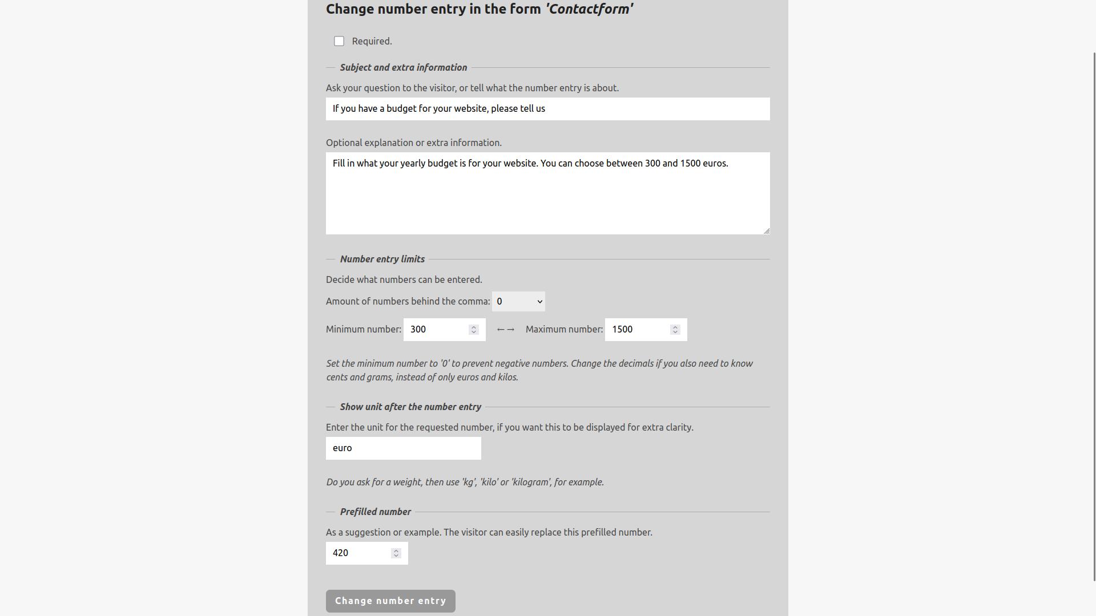1096x616 pixels.
Task: Open the decimals amount dropdown
Action: (x=518, y=302)
